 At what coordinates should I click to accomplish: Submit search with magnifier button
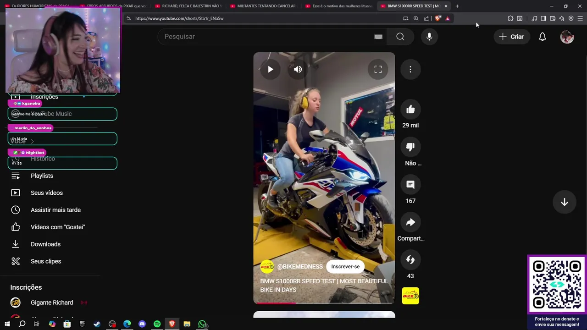point(400,37)
